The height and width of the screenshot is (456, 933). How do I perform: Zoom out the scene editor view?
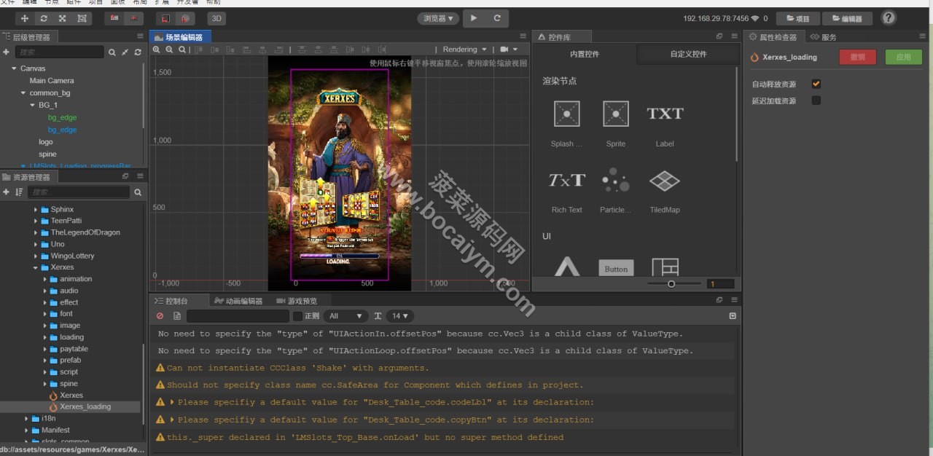169,50
